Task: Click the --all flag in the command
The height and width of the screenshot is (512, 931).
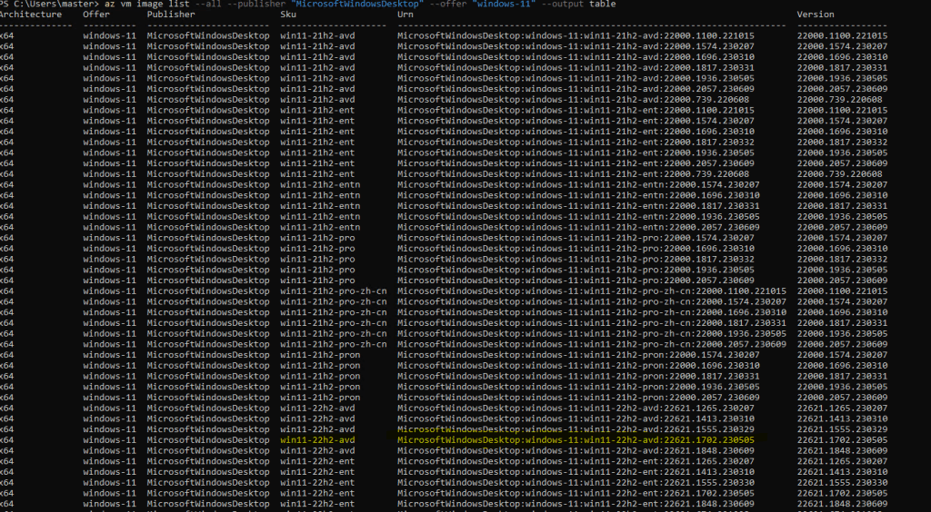Action: pos(208,5)
